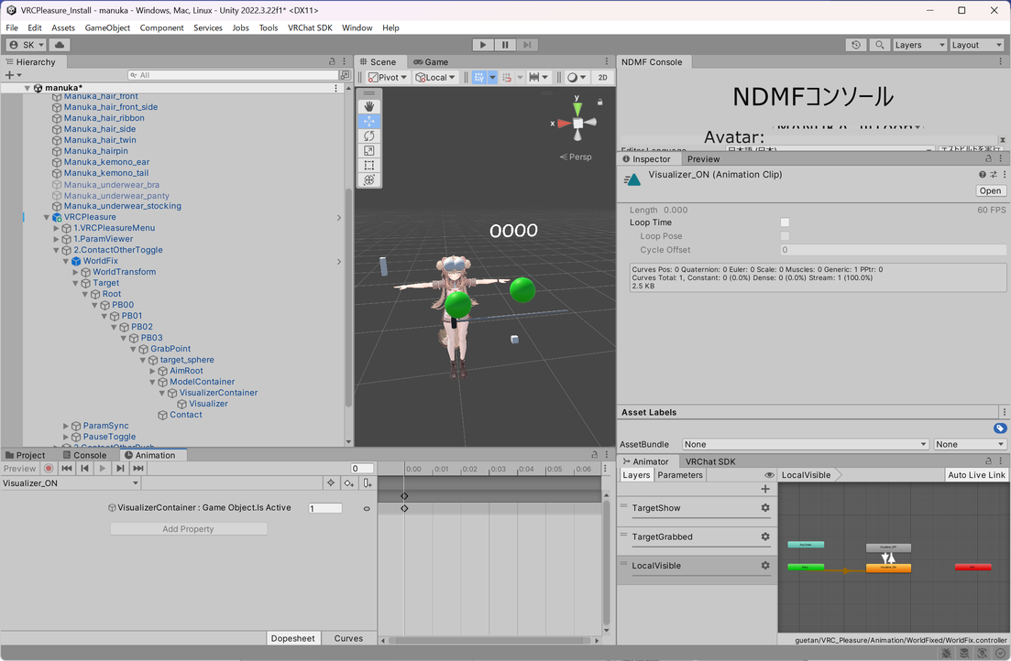This screenshot has width=1011, height=661.
Task: Switch to the Parameters tab in Animator
Action: tap(680, 475)
